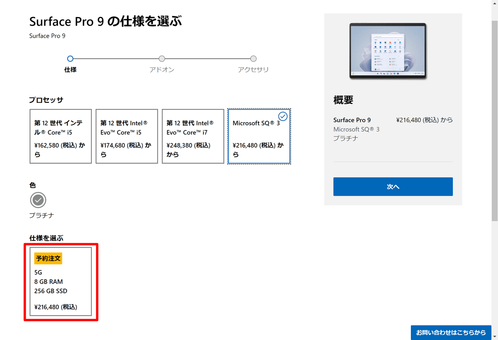498x340 pixels.
Task: Open お問い合わせはこちらから contact button
Action: pyautogui.click(x=451, y=333)
